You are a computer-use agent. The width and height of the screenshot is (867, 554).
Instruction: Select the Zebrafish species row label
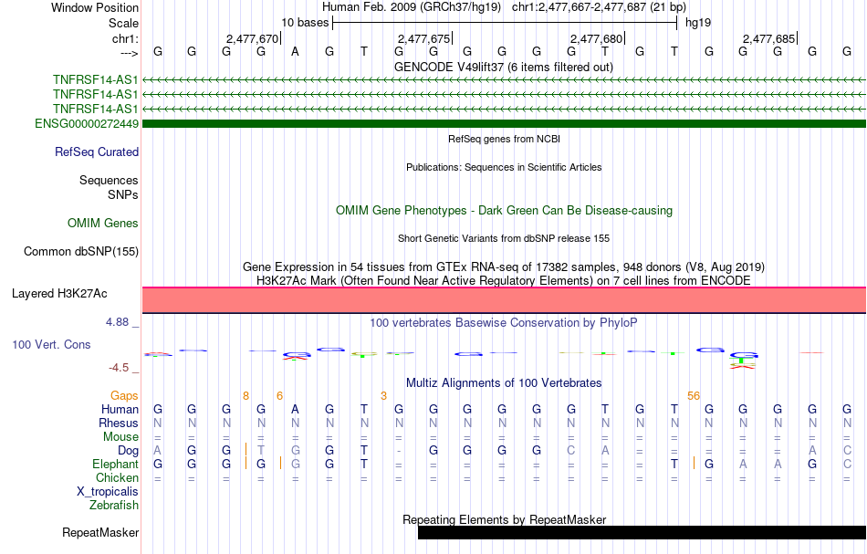(114, 505)
